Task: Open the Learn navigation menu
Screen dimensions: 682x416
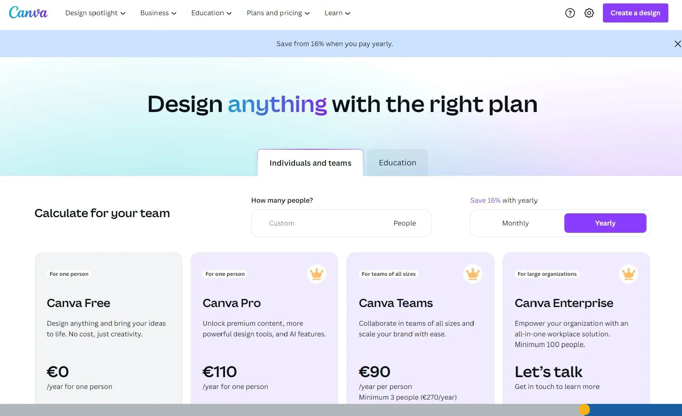Action: [337, 13]
